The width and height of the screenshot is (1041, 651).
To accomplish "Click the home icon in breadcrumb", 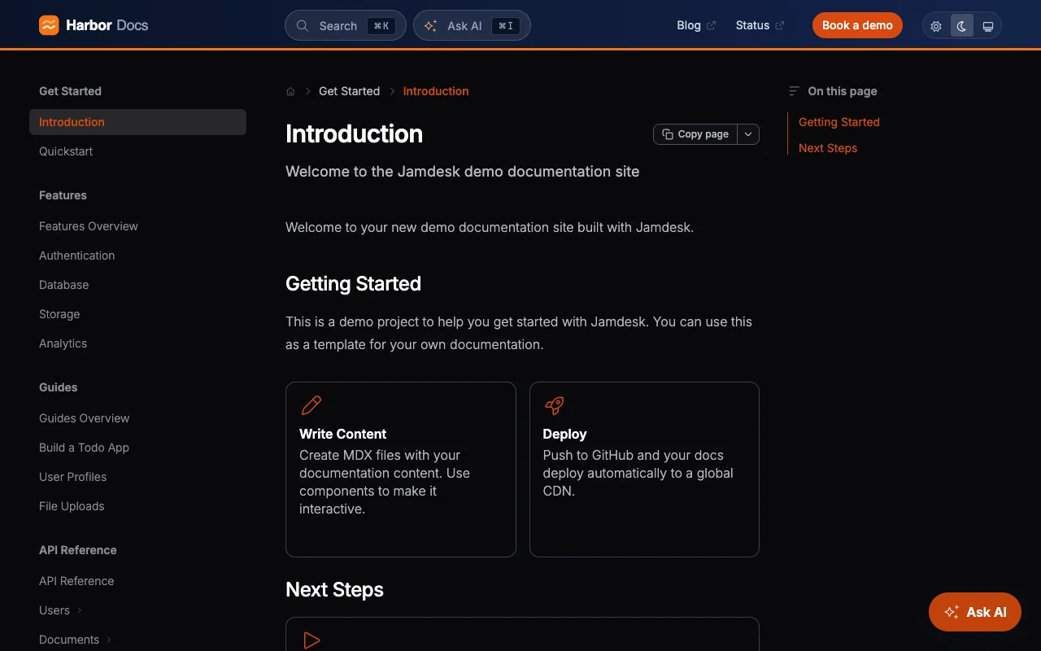I will 290,91.
